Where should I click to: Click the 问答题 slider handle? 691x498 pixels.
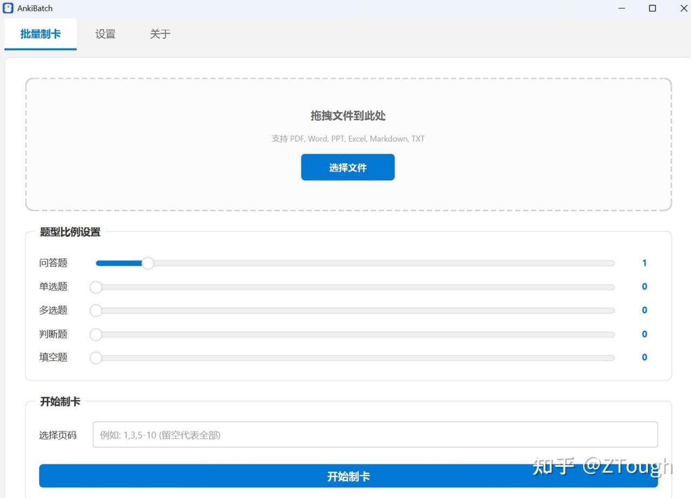click(x=147, y=263)
